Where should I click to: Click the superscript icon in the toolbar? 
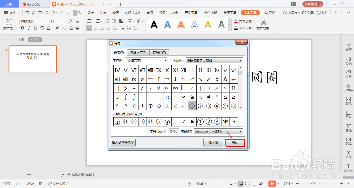[57, 28]
